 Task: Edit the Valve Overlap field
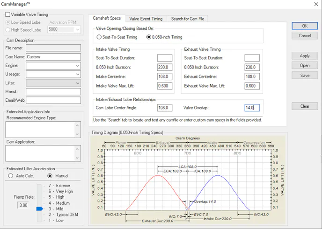coord(251,108)
